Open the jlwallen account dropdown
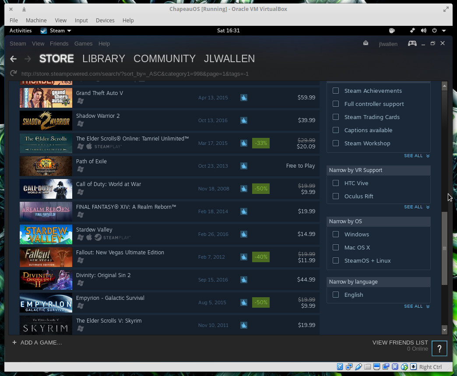The image size is (457, 376). 388,44
